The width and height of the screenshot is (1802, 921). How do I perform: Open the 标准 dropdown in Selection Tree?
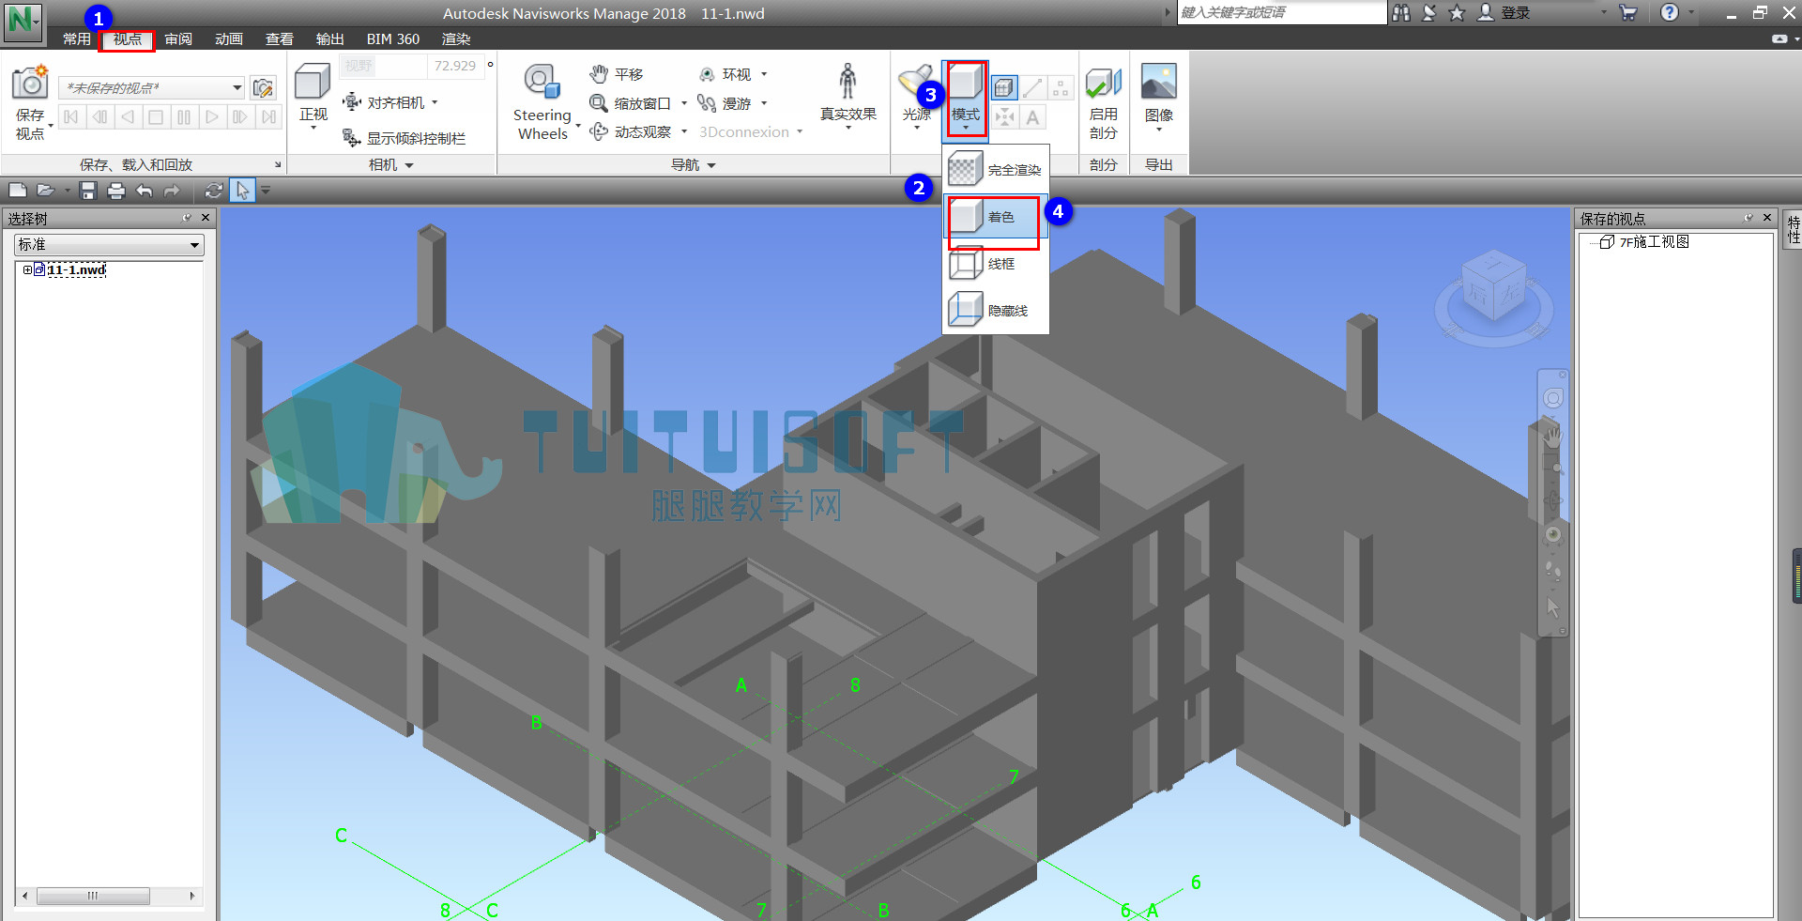[109, 244]
